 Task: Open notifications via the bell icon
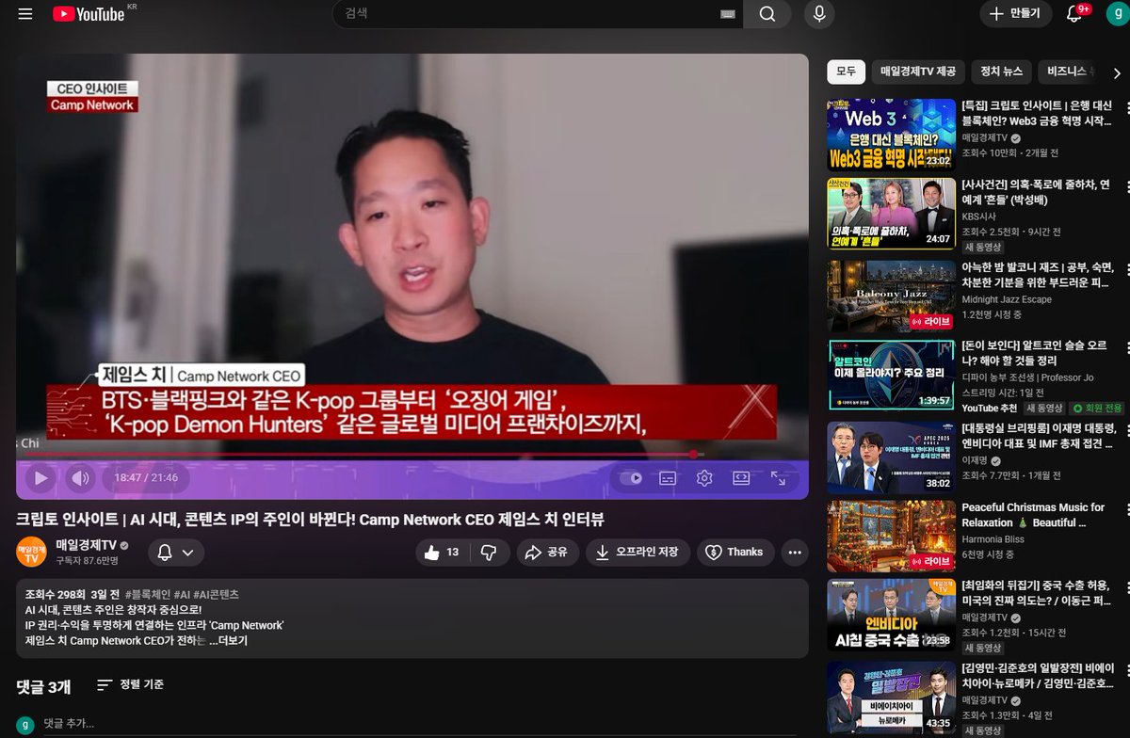(x=1072, y=14)
